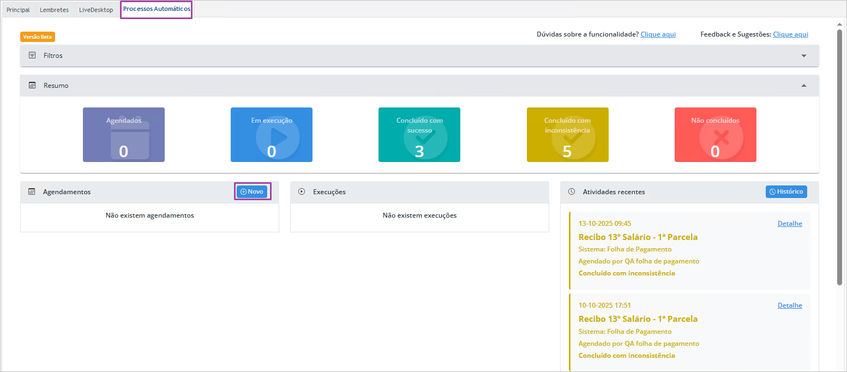Open the Concluído com inconsistência card
The height and width of the screenshot is (372, 847).
[567, 135]
